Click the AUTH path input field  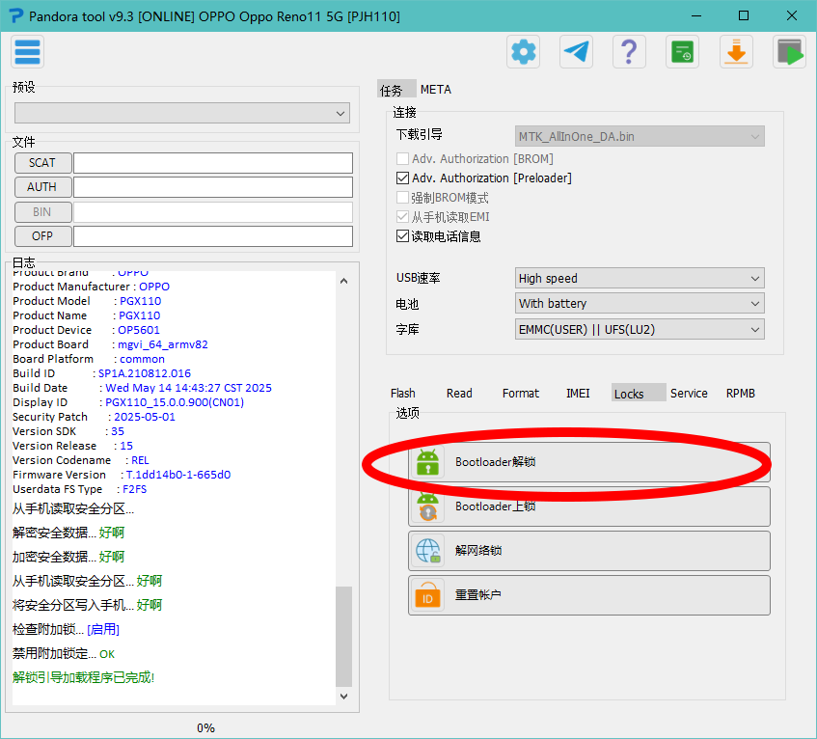pos(213,187)
